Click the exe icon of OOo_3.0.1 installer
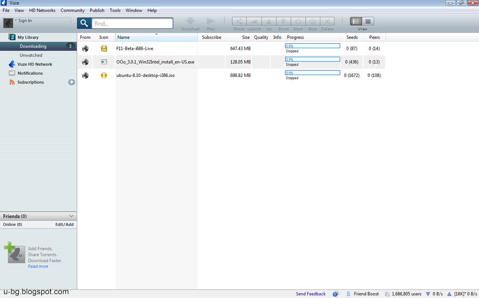The height and width of the screenshot is (298, 479). 104,62
